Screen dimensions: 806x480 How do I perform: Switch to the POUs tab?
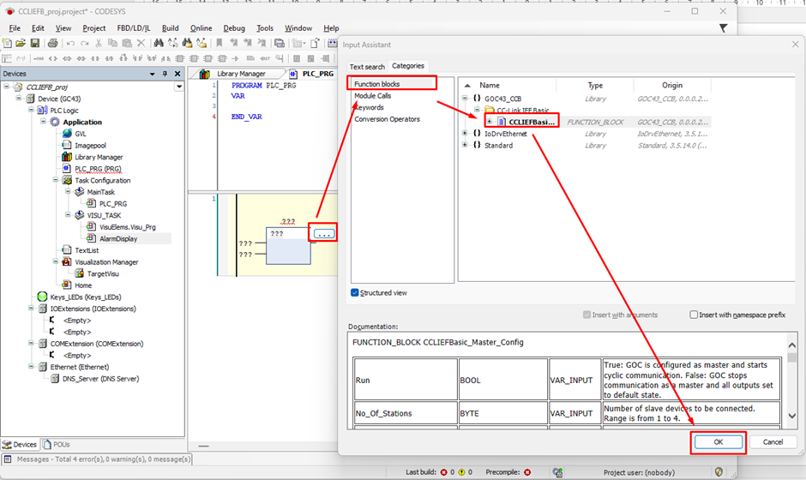pyautogui.click(x=57, y=445)
